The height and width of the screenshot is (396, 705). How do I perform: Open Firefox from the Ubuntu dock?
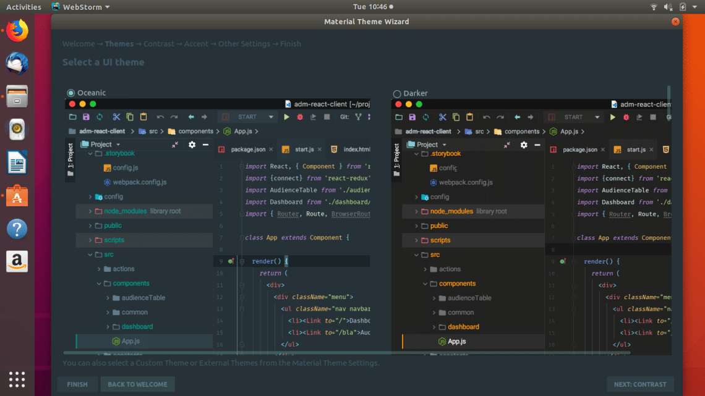coord(17,30)
